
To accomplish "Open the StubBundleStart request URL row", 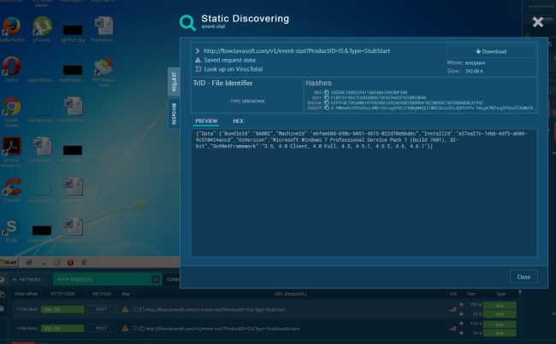I will point(222,329).
